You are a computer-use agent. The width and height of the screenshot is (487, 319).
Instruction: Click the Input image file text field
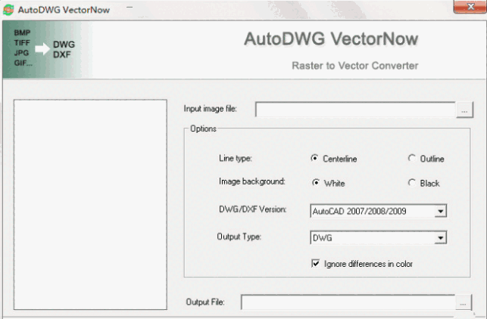(355, 110)
